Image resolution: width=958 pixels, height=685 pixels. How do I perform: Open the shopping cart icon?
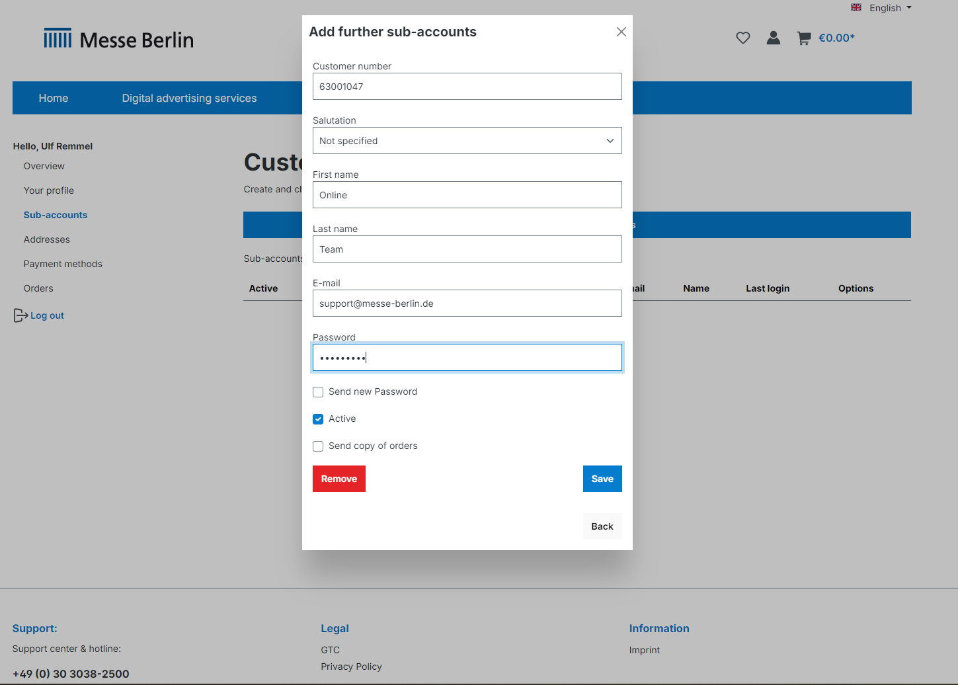pos(803,38)
